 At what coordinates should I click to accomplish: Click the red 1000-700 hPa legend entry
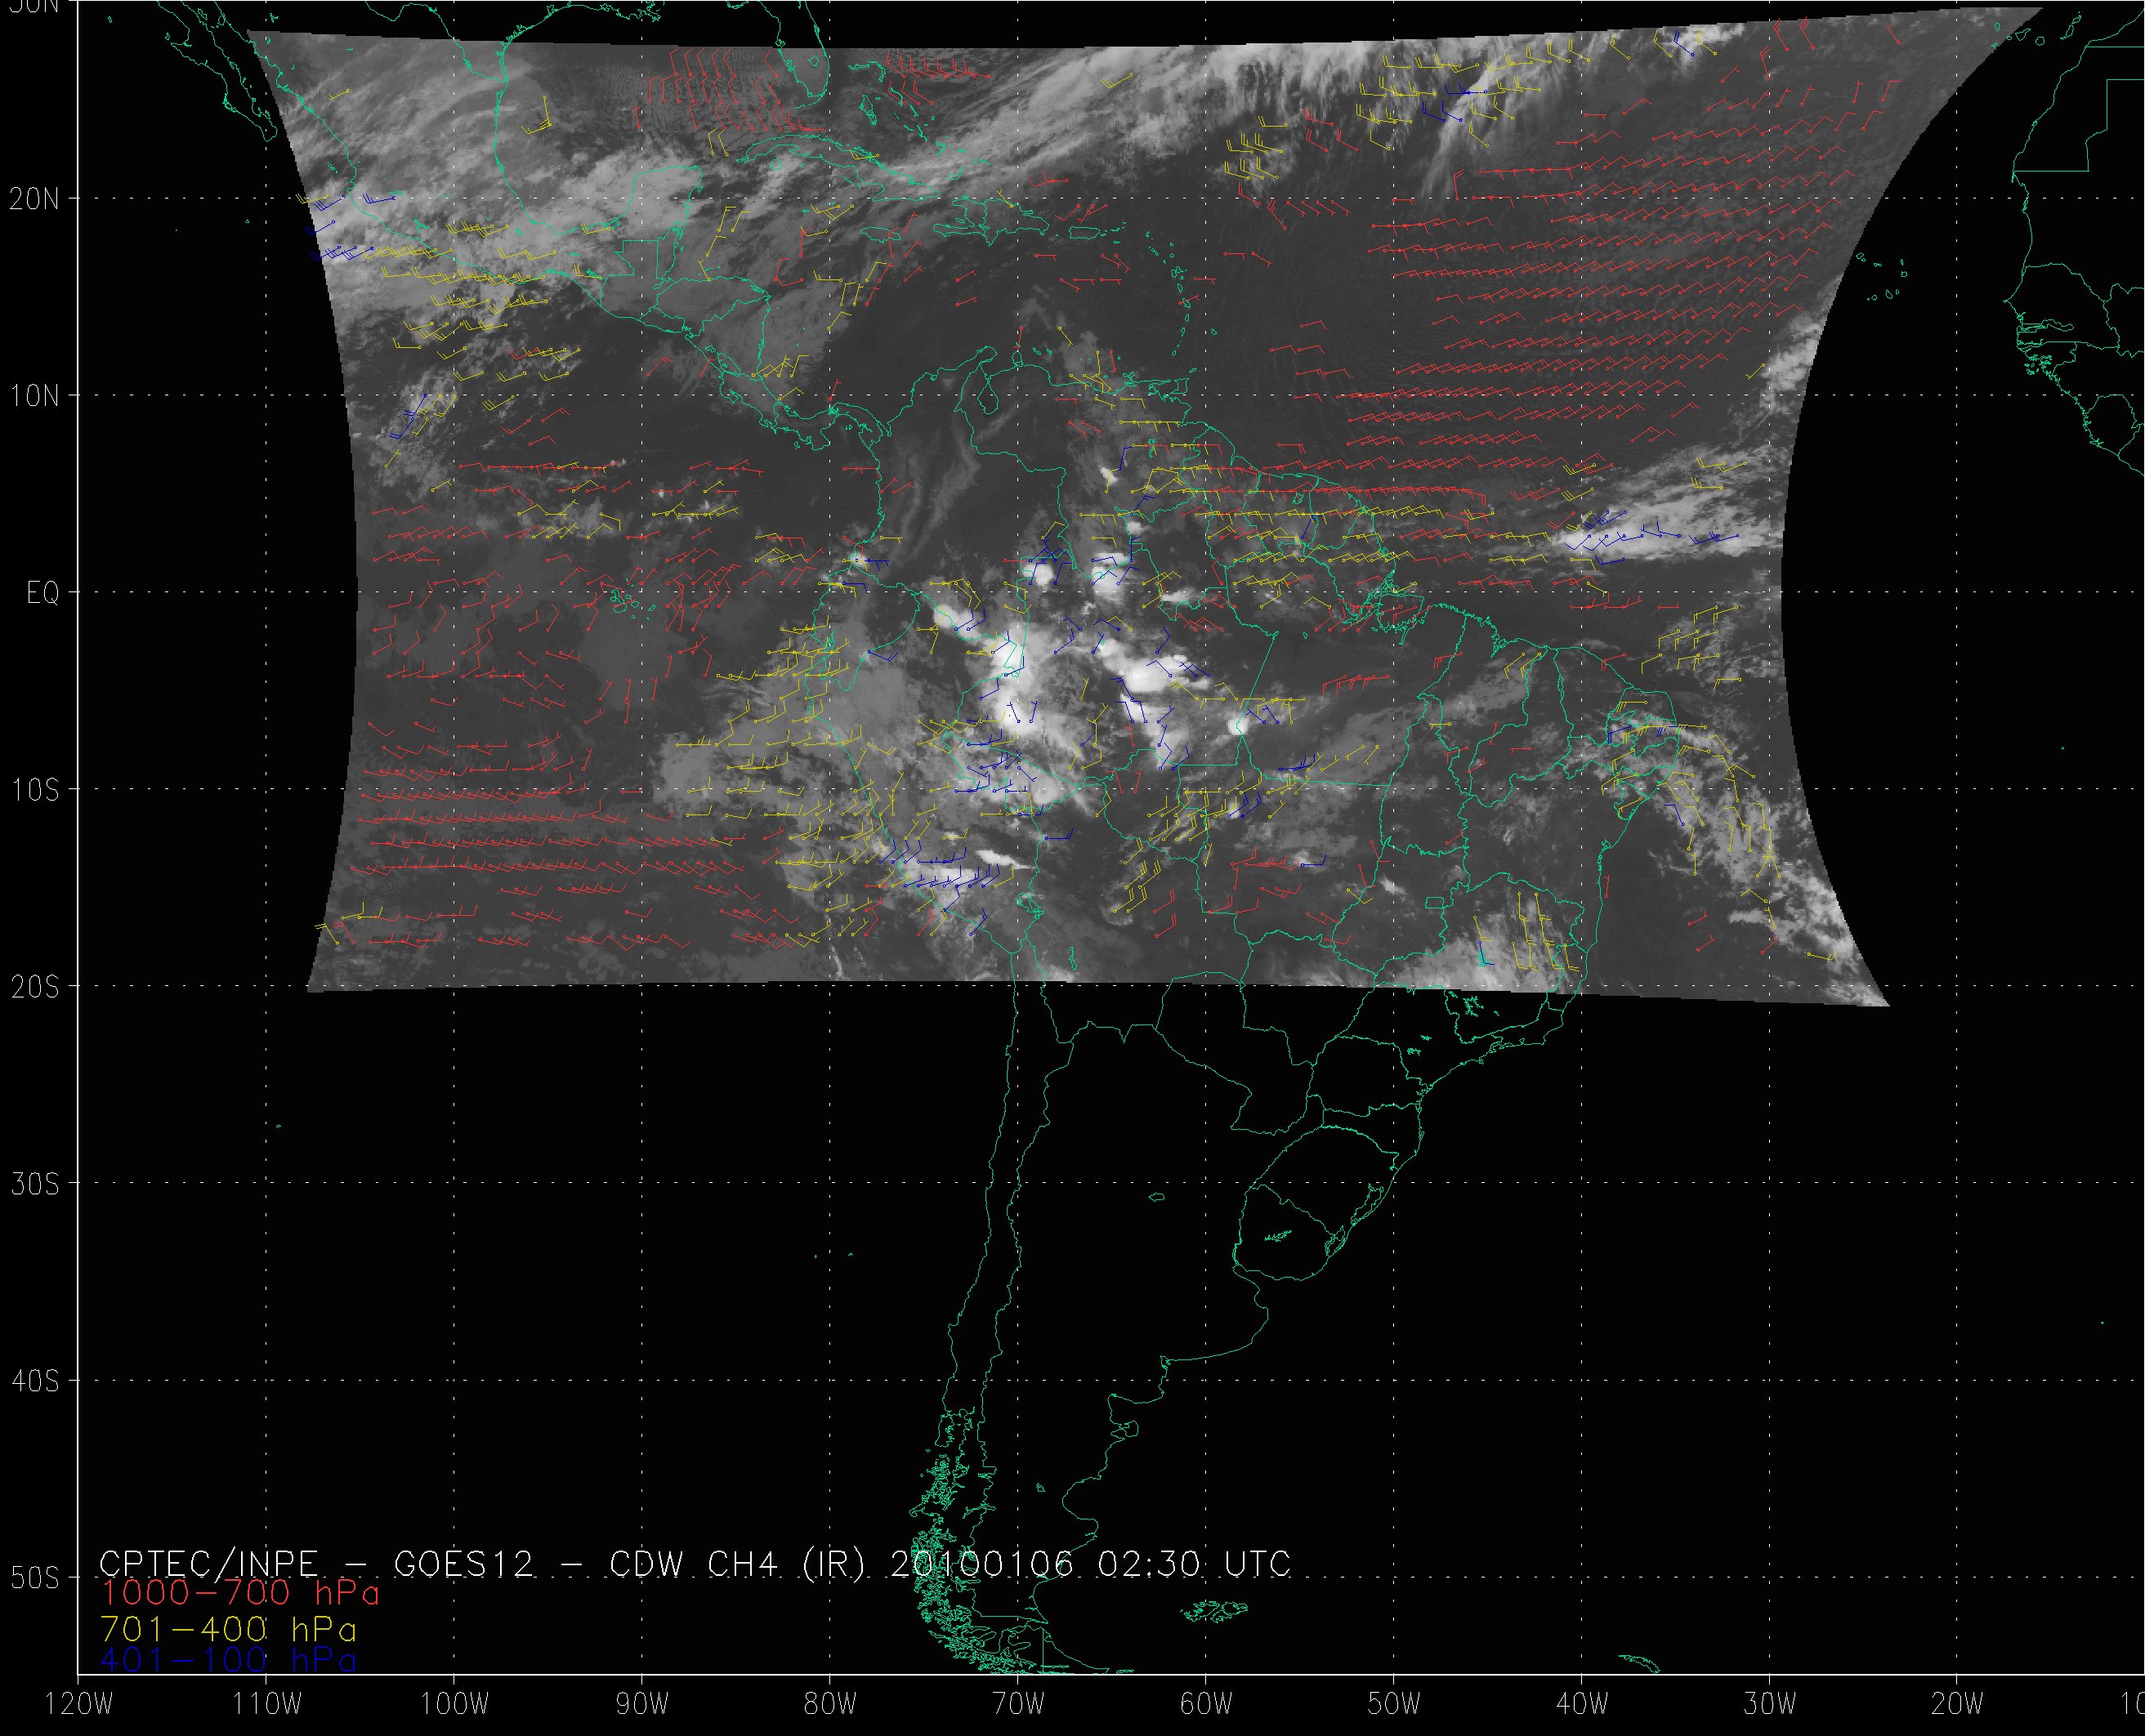click(x=240, y=1592)
